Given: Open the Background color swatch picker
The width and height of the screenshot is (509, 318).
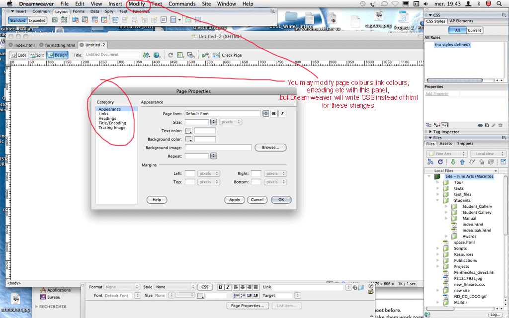Looking at the screenshot, I should [x=188, y=139].
